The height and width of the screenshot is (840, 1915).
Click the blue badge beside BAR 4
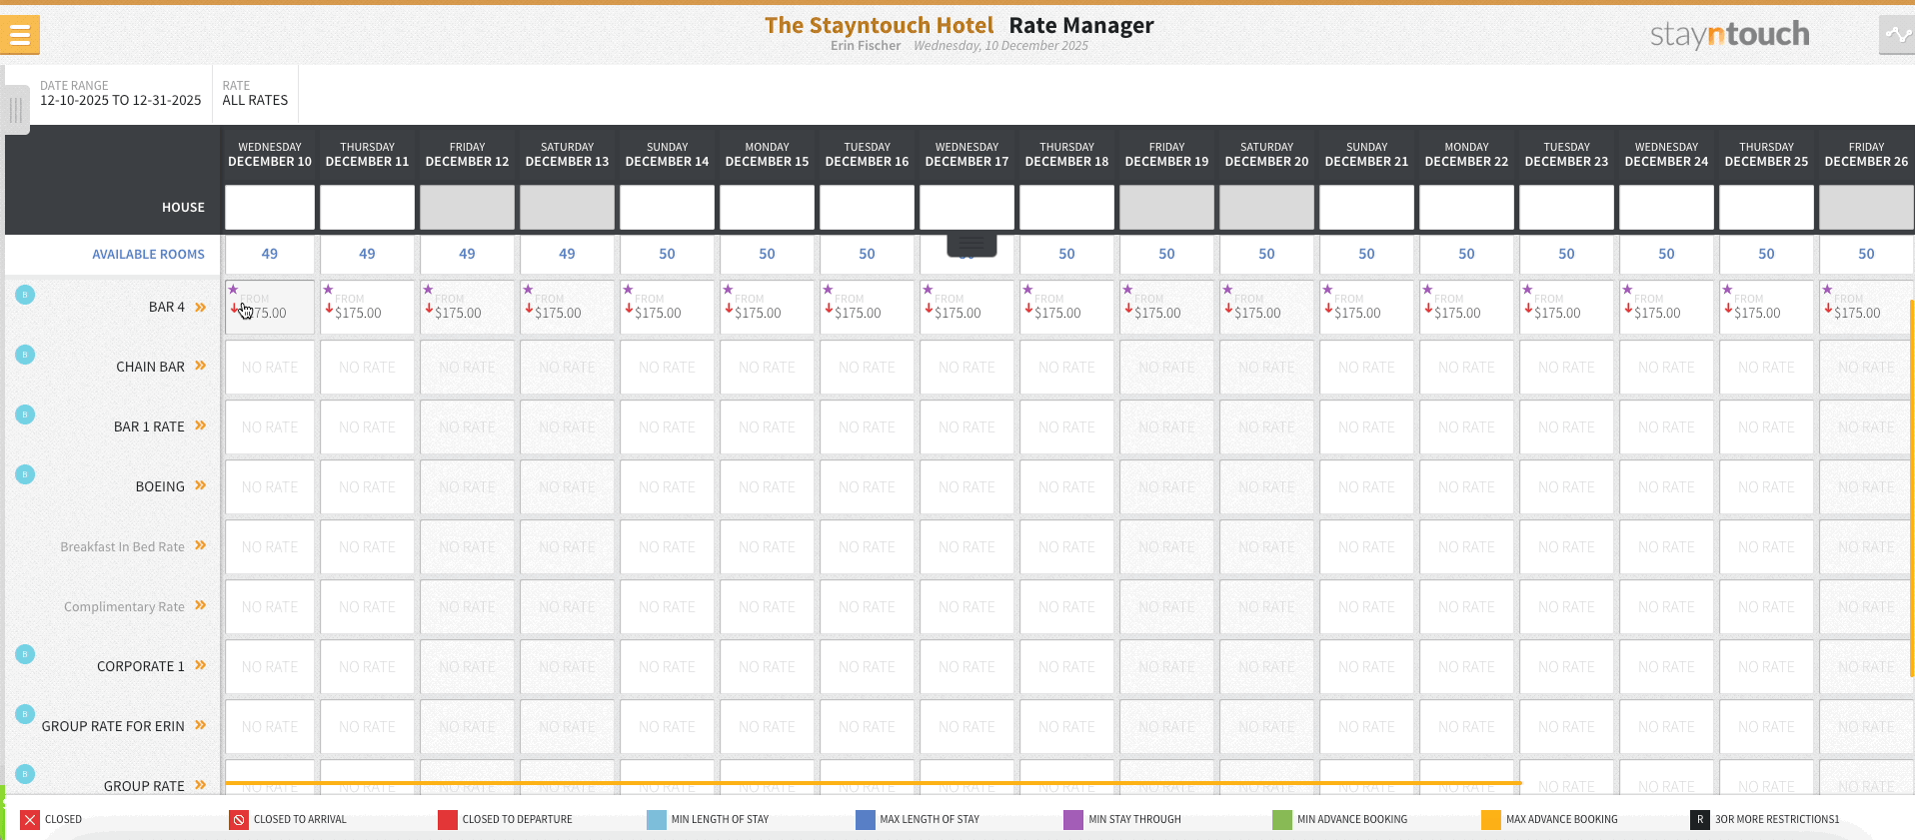tap(25, 295)
